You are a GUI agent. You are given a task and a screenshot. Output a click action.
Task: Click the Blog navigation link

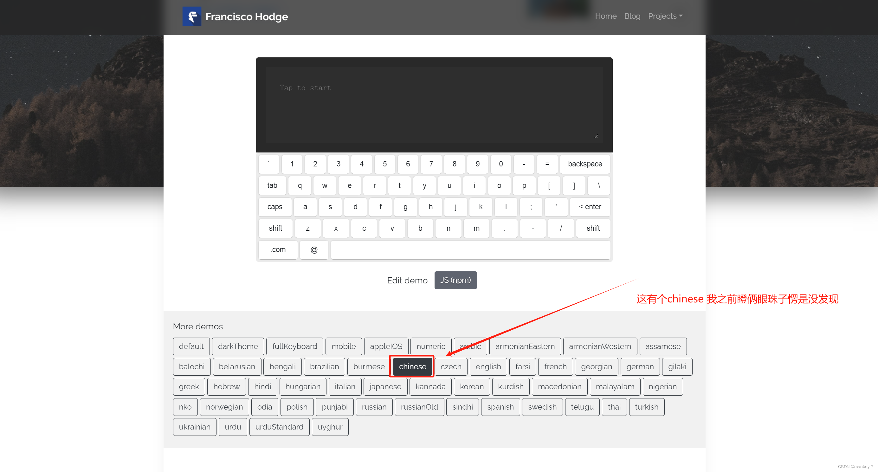(632, 16)
